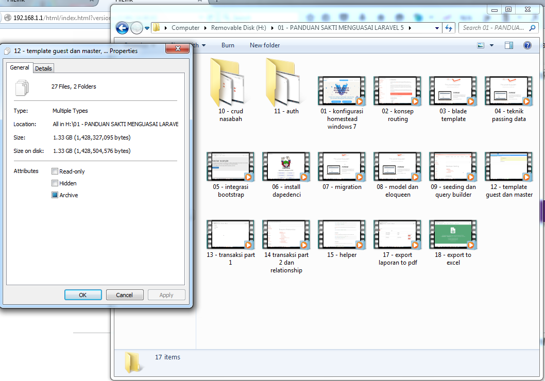This screenshot has width=545, height=381.
Task: Open the address bar history dropdown
Action: 437,28
